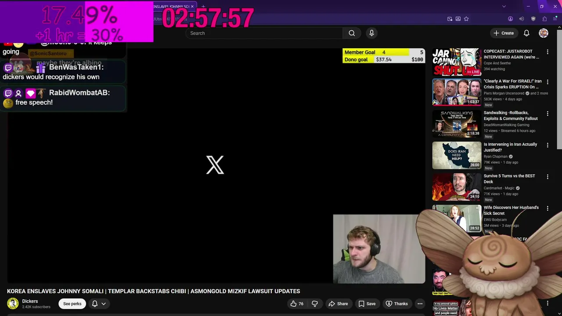Open title 'Clearly A War For ISRAEL!'
Viewport: 562px width, 316px height.
tap(513, 84)
